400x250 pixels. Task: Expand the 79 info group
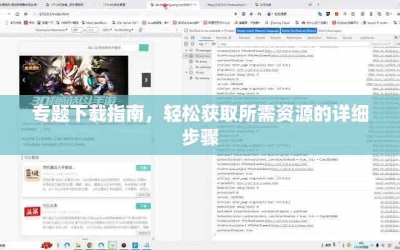coord(186,72)
